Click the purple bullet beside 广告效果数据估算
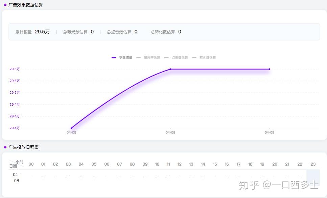The image size is (327, 198). (x=5, y=5)
